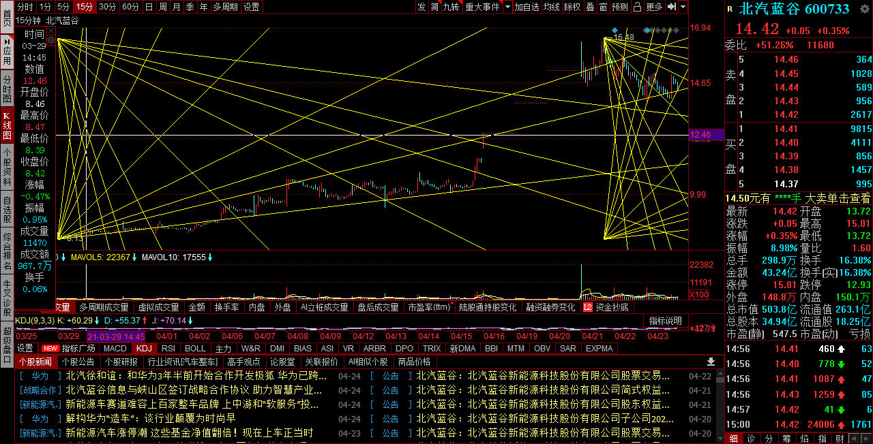873x444 pixels.
Task: Open news 解构华为"造车" headline
Action: coord(151,419)
